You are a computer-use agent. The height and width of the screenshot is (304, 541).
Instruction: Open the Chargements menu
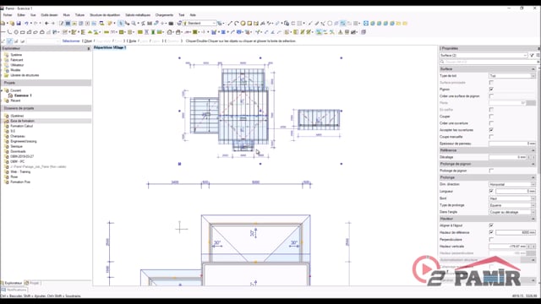click(x=164, y=15)
